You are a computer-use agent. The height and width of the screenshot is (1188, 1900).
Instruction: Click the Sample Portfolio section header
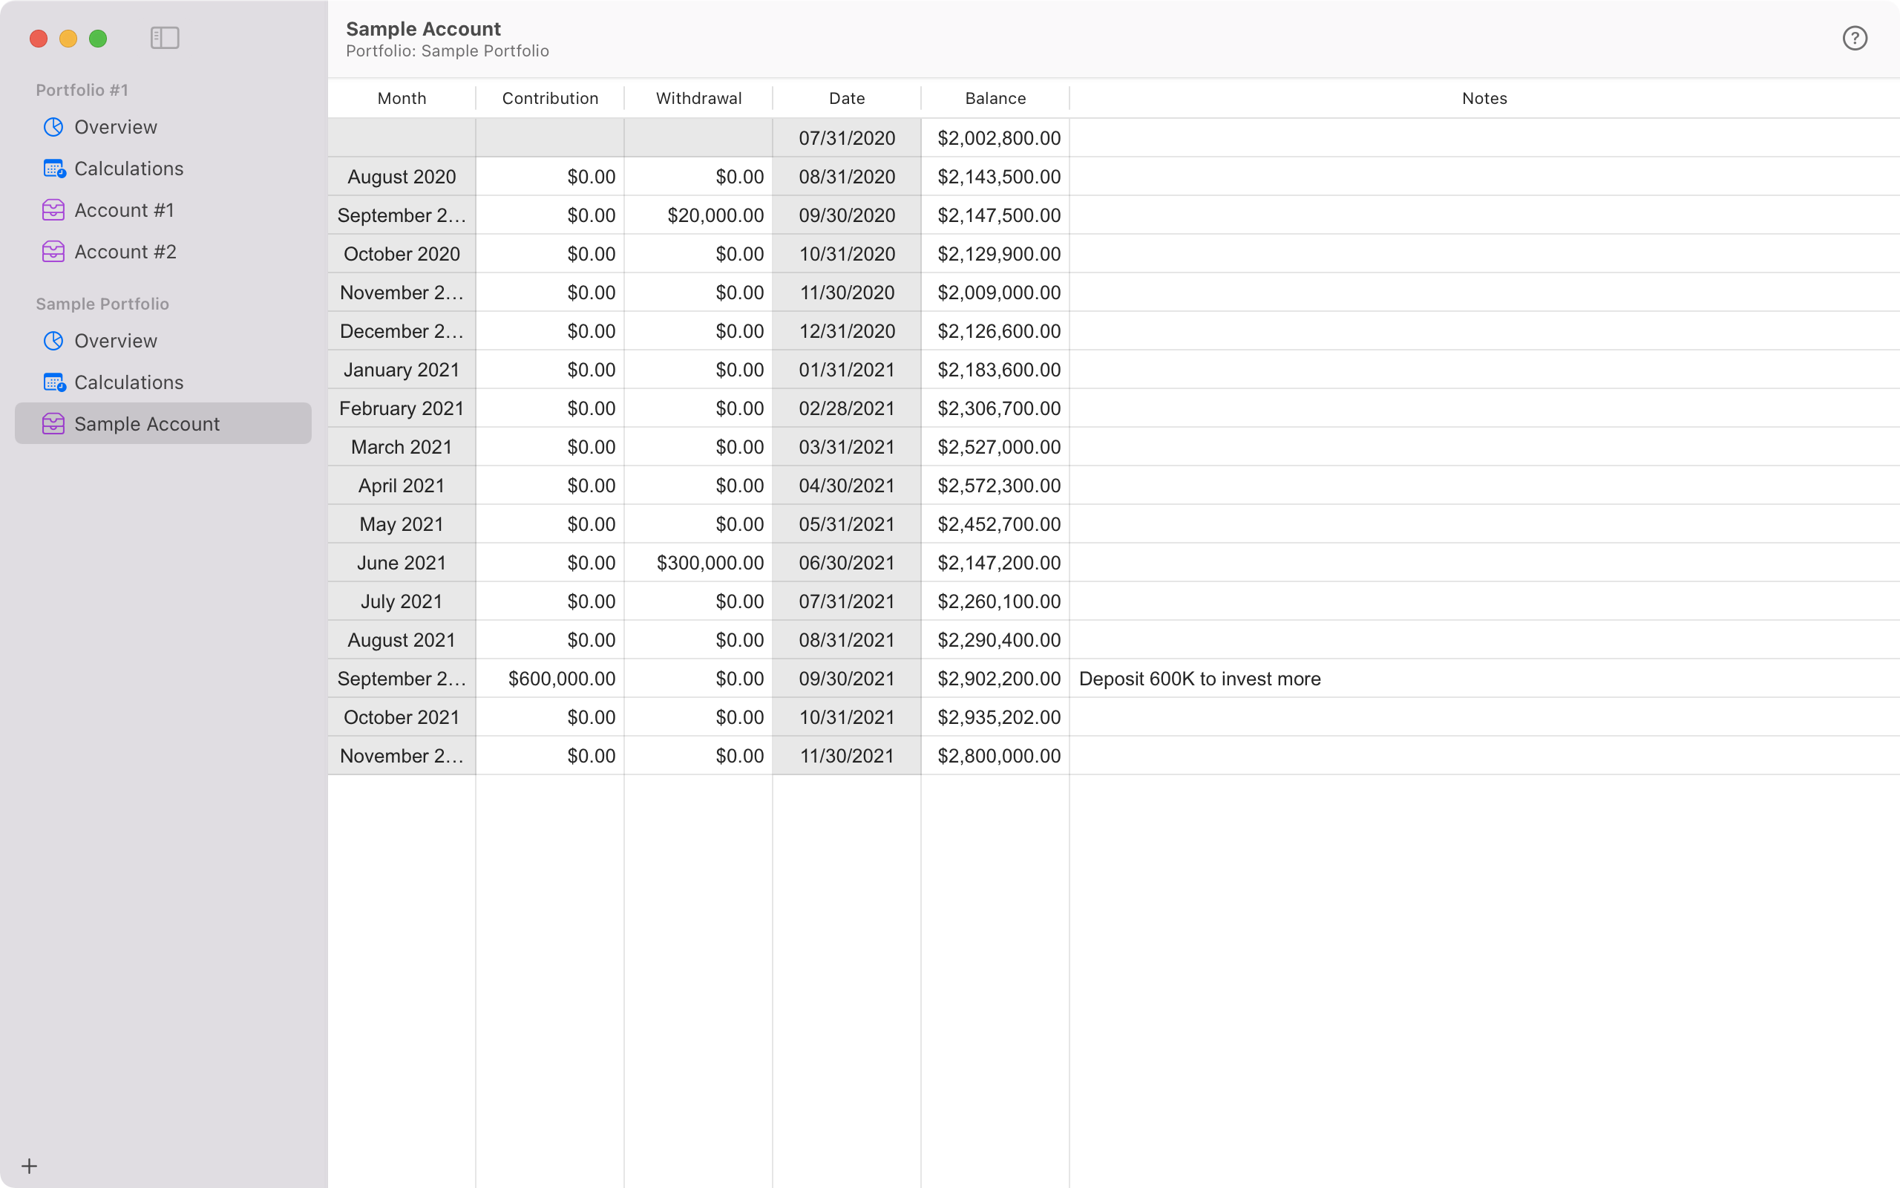[x=102, y=304]
